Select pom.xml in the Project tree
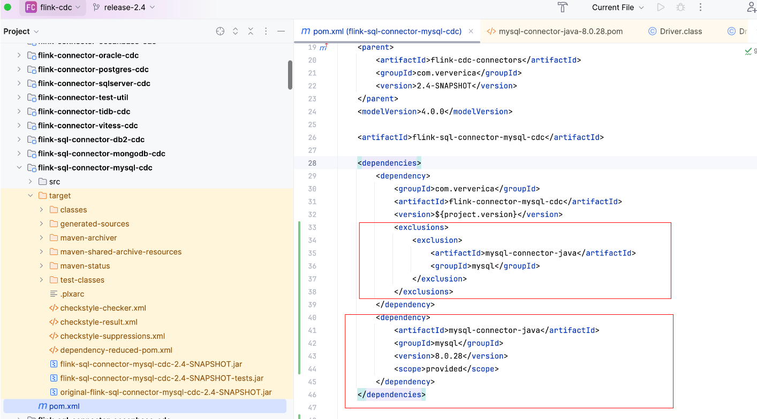757x419 pixels. (145, 406)
